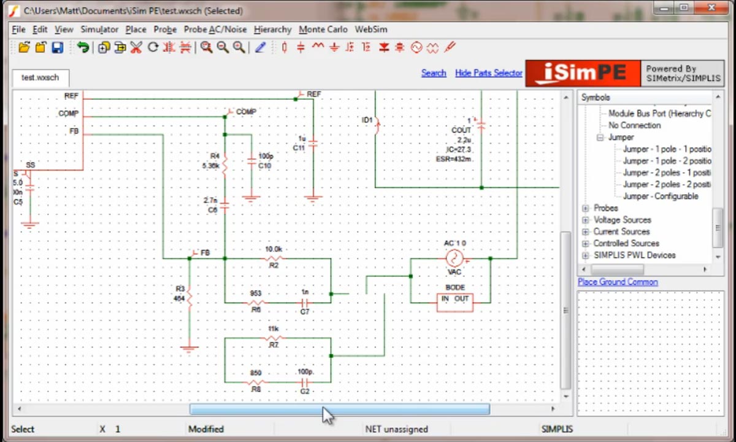The width and height of the screenshot is (736, 442).
Task: Place a Ground symbol
Action: 333,47
